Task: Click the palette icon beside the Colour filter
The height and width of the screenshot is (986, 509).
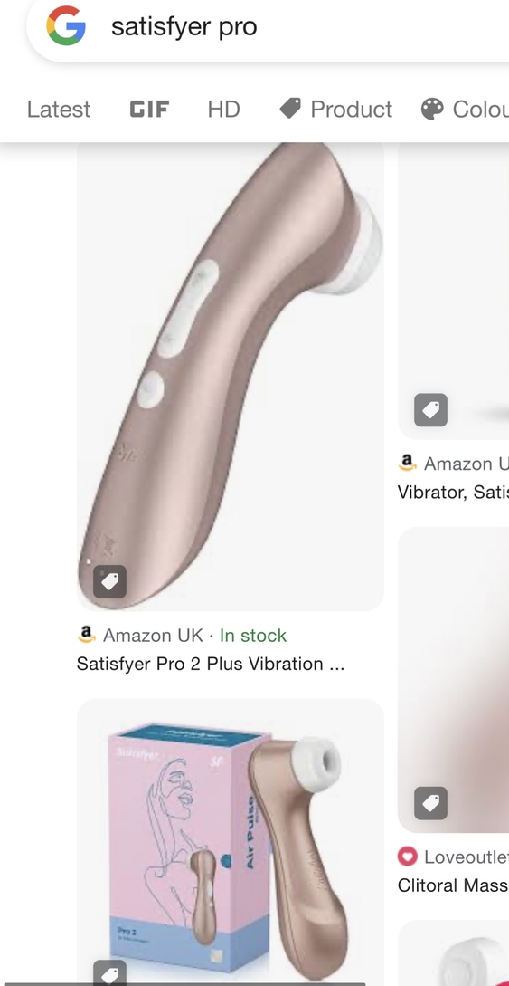Action: pos(432,109)
